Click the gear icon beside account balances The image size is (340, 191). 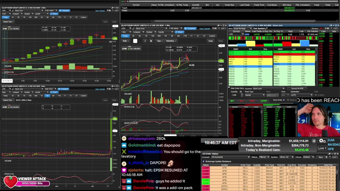point(322,141)
